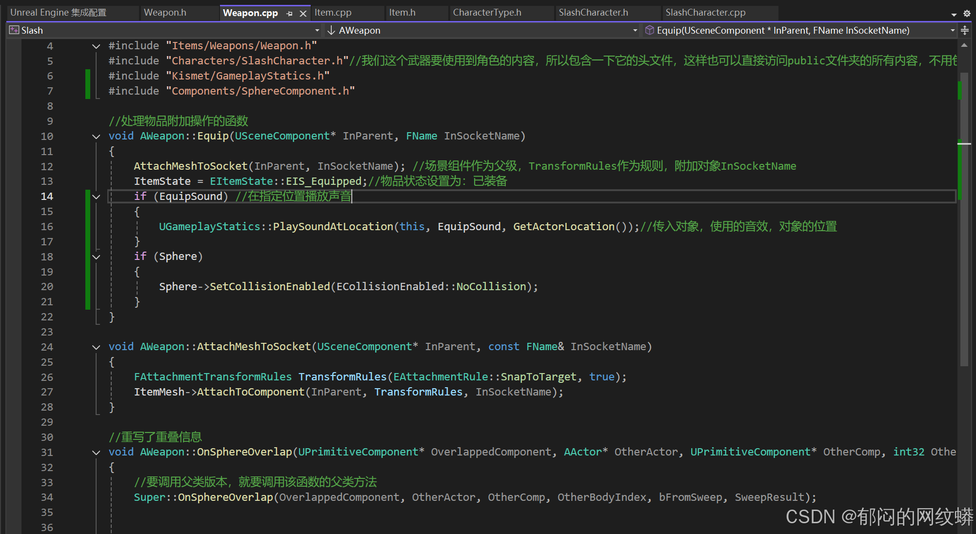Pin the Weapon.cpp tab
Viewport: 976px width, 534px height.
click(x=290, y=14)
